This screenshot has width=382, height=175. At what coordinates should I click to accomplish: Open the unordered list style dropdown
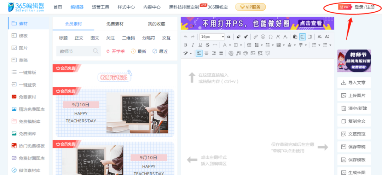tap(330, 45)
